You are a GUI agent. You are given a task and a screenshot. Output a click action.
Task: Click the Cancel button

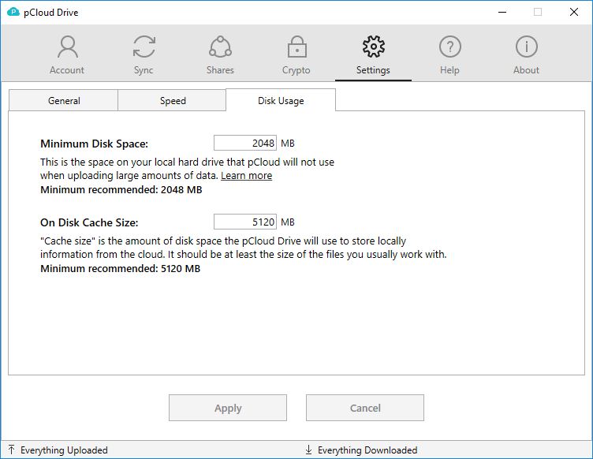pos(365,408)
